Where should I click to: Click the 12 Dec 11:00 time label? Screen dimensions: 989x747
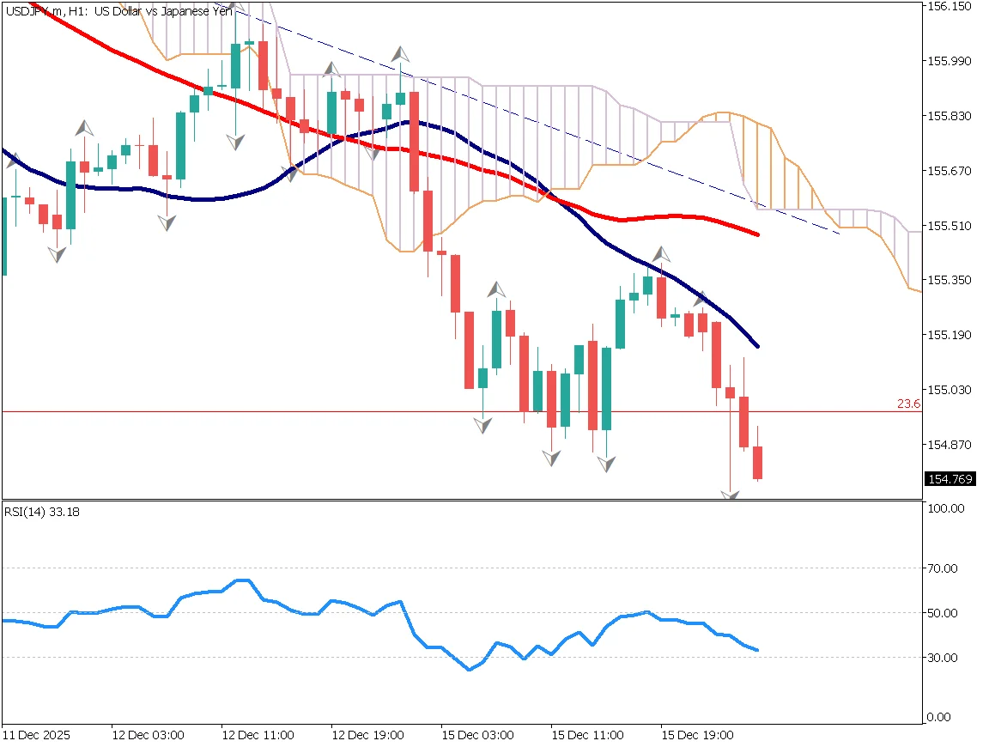(258, 736)
